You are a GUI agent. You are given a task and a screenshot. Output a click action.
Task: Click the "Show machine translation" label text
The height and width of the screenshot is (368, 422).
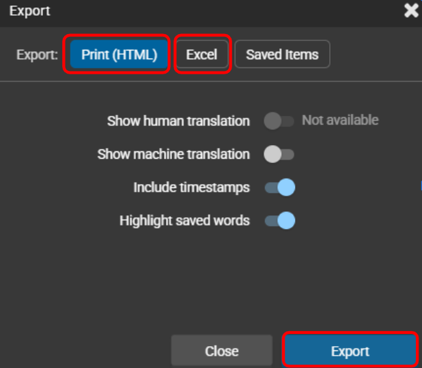point(173,154)
